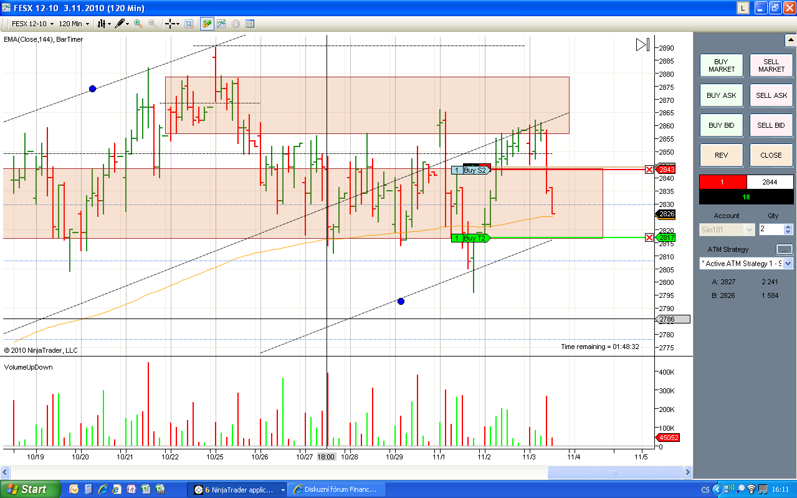Open the Windows Start menu
Viewport: 797px width, 498px height.
[x=31, y=489]
